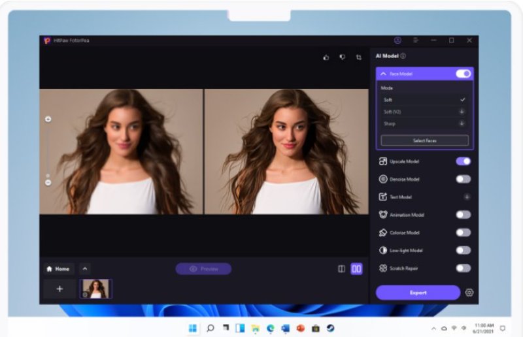Click the Preview button
This screenshot has height=337, width=523.
pyautogui.click(x=203, y=268)
